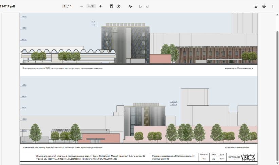The image size is (279, 165).
Task: Click the vertical scrollbar thumb
Action: pos(277,96)
